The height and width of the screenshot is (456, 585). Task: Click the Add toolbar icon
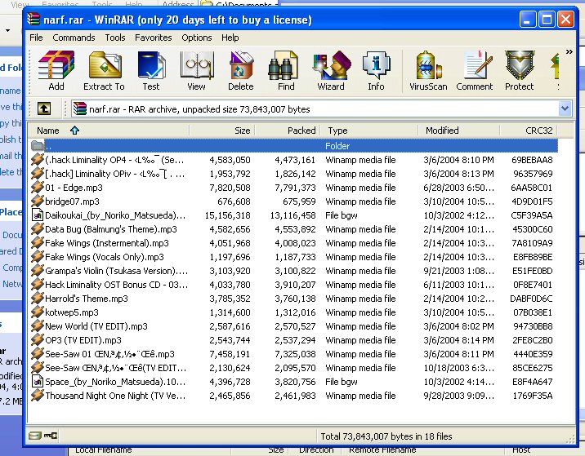point(56,70)
